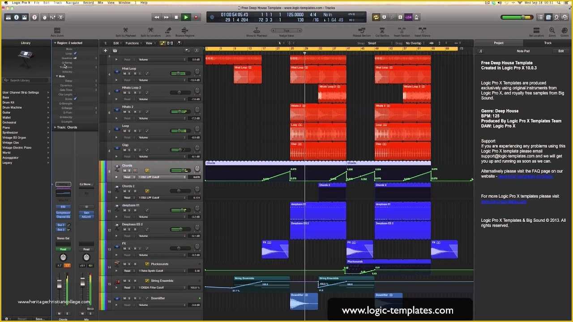The width and height of the screenshot is (573, 322).
Task: Click Cut Section toolbar icon
Action: (x=382, y=32)
